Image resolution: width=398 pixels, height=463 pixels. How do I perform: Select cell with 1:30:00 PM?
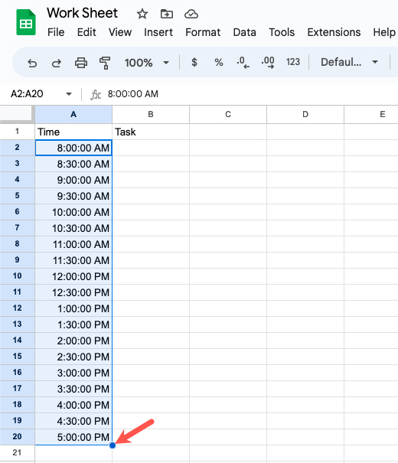coord(73,324)
